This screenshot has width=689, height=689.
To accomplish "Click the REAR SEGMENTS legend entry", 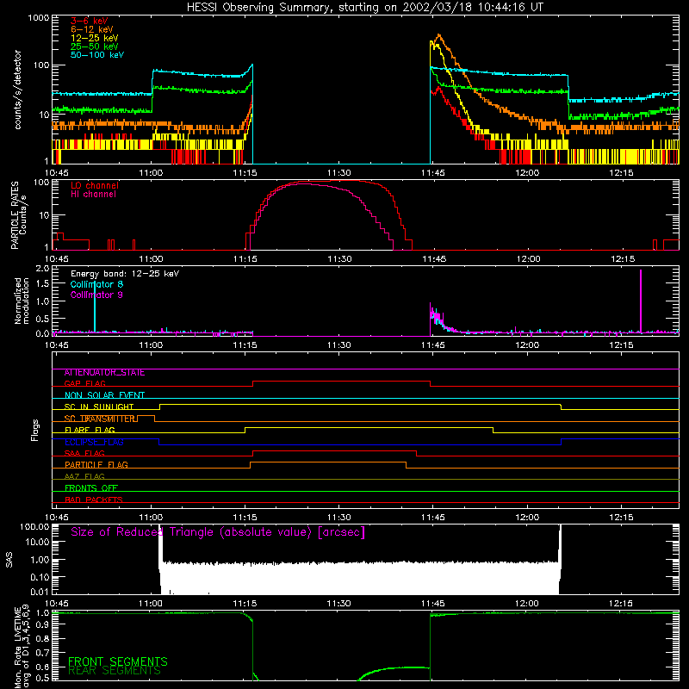I will 115,671.
